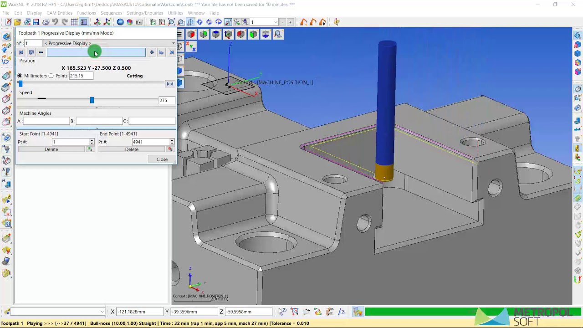Open the Sequences menu
This screenshot has width=583, height=328.
[x=111, y=13]
